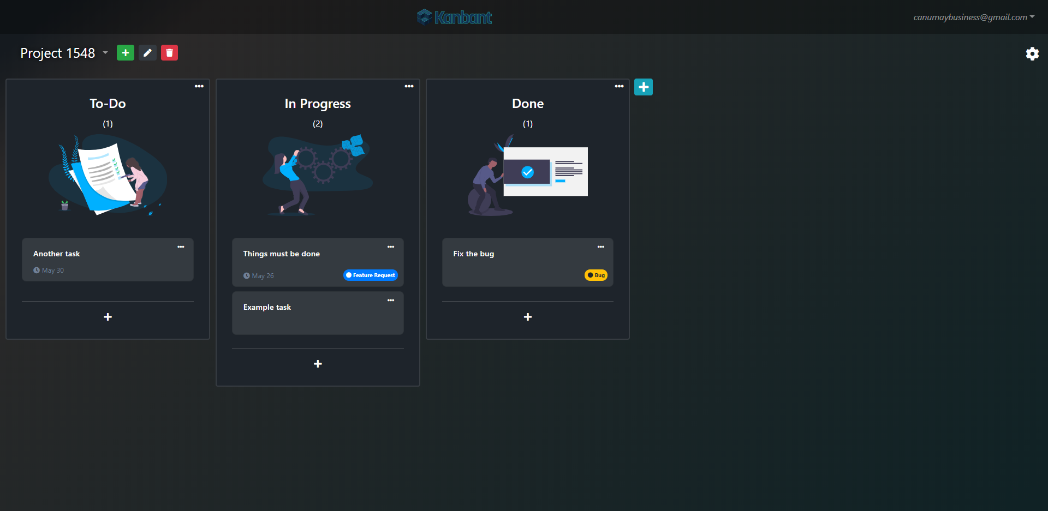Screen dimensions: 1048x511
Task: Click the Project 1548 title
Action: 58,53
